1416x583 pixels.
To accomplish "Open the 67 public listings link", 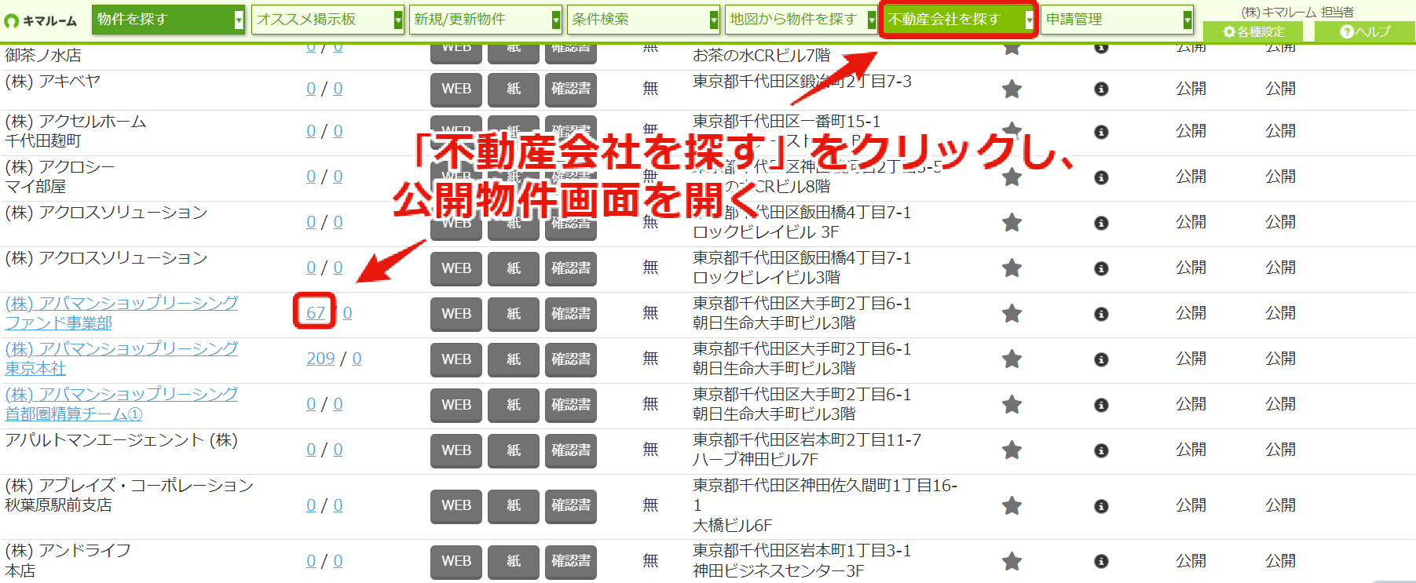I will tap(316, 313).
